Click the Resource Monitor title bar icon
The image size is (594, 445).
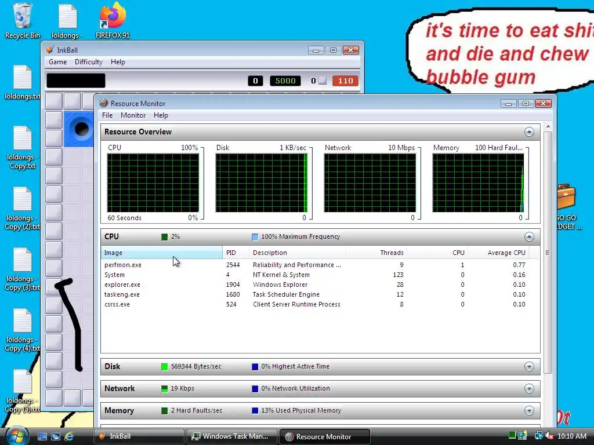coord(104,103)
